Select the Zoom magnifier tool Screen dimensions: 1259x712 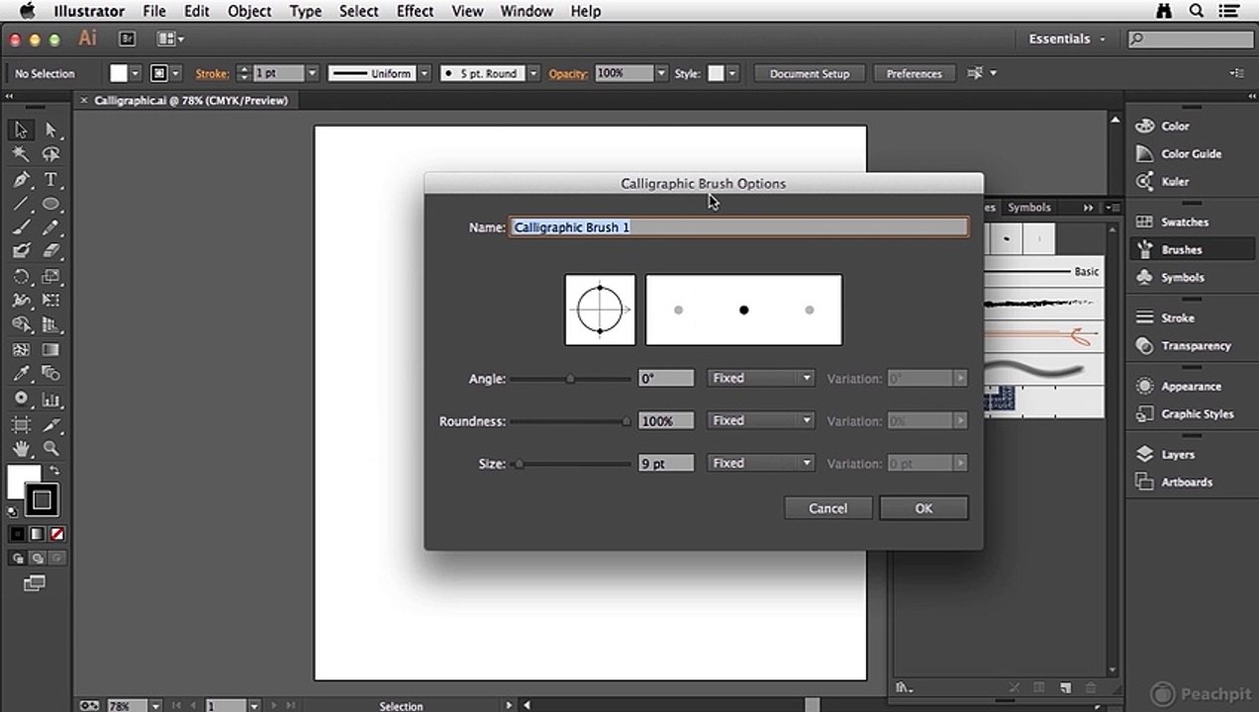tap(50, 448)
